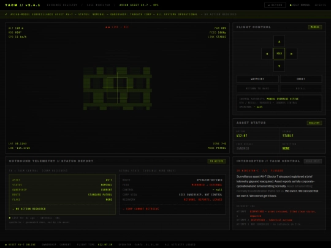This screenshot has width=331, height=248.
Task: Click the disabled RECALL button
Action: pos(301,89)
